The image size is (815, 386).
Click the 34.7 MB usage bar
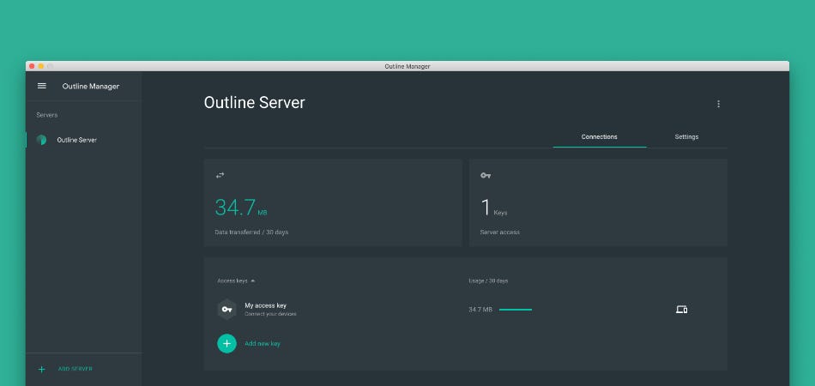click(516, 310)
